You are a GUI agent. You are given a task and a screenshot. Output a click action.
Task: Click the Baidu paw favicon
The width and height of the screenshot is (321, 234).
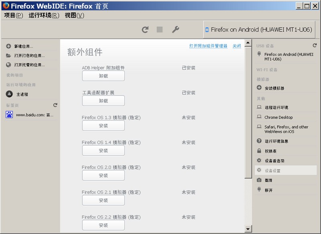tap(9, 115)
